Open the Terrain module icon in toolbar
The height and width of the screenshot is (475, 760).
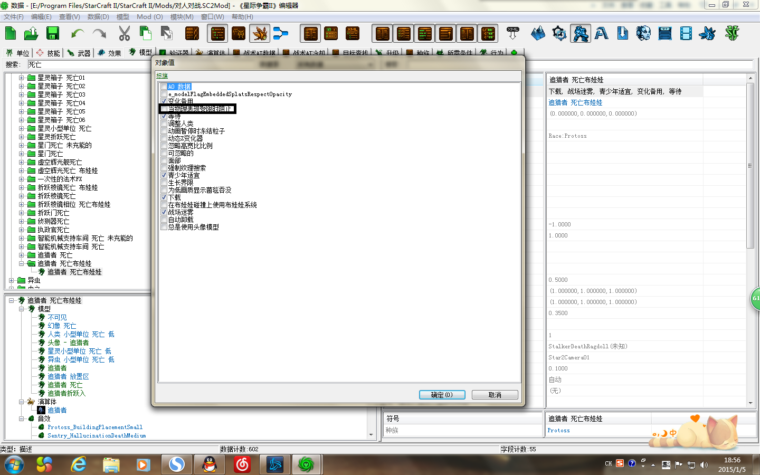click(538, 33)
